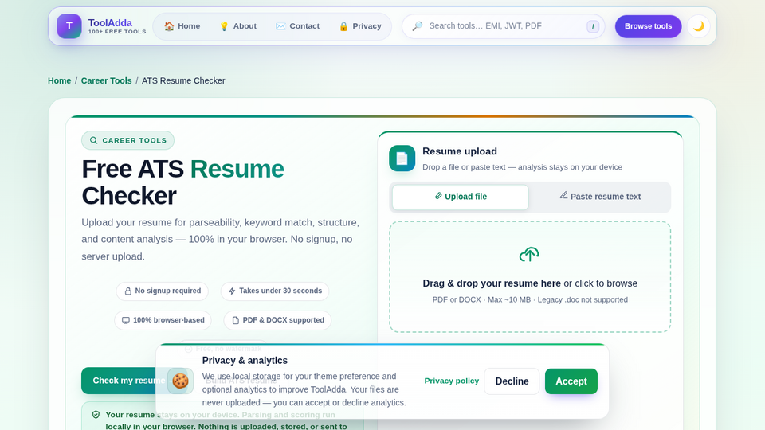Switch to the Upload file tab
Image resolution: width=765 pixels, height=430 pixels.
point(461,197)
